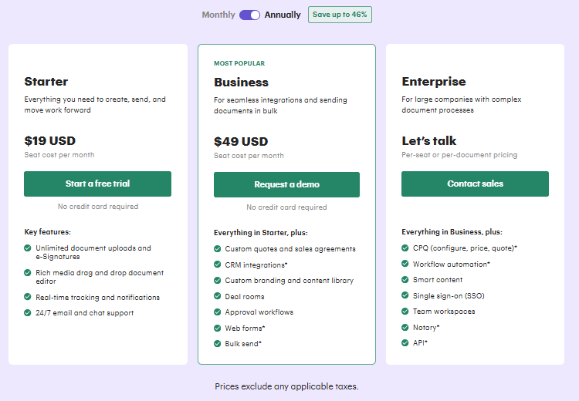Click checkmark icon beside Unlimited document uploads
The width and height of the screenshot is (579, 401).
tap(28, 248)
